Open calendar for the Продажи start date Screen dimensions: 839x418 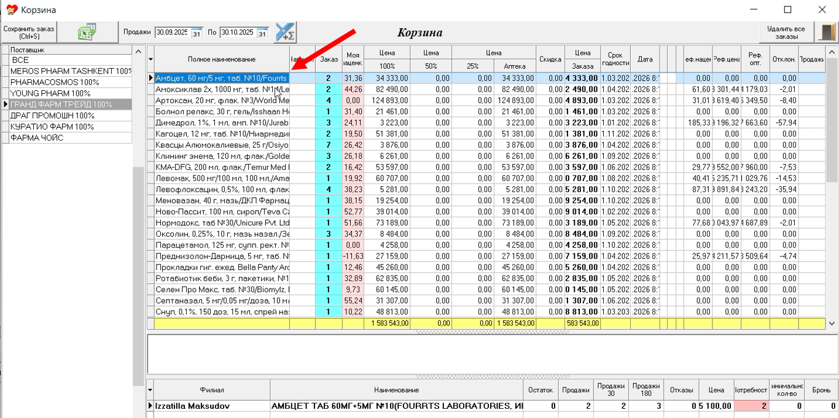pyautogui.click(x=197, y=33)
